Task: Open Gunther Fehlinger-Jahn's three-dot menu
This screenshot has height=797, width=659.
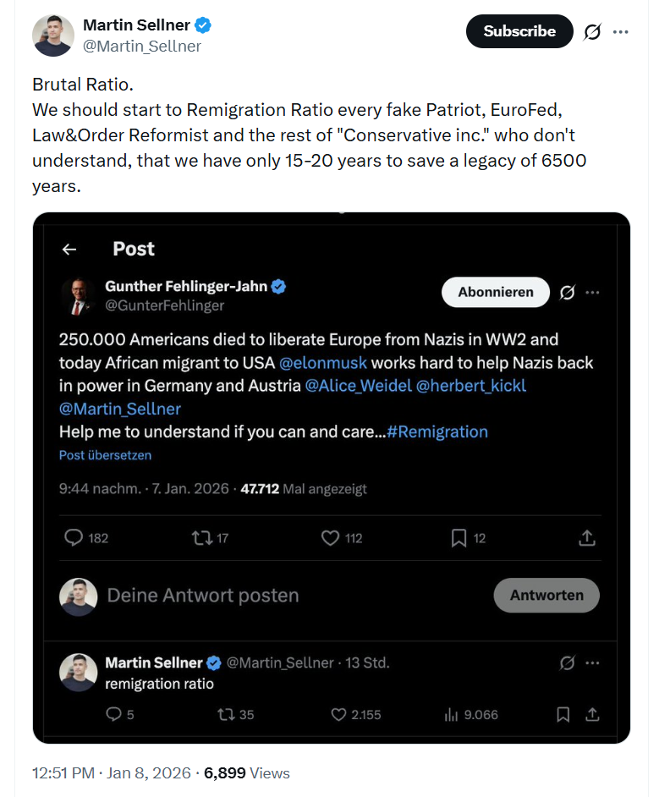Action: tap(592, 293)
